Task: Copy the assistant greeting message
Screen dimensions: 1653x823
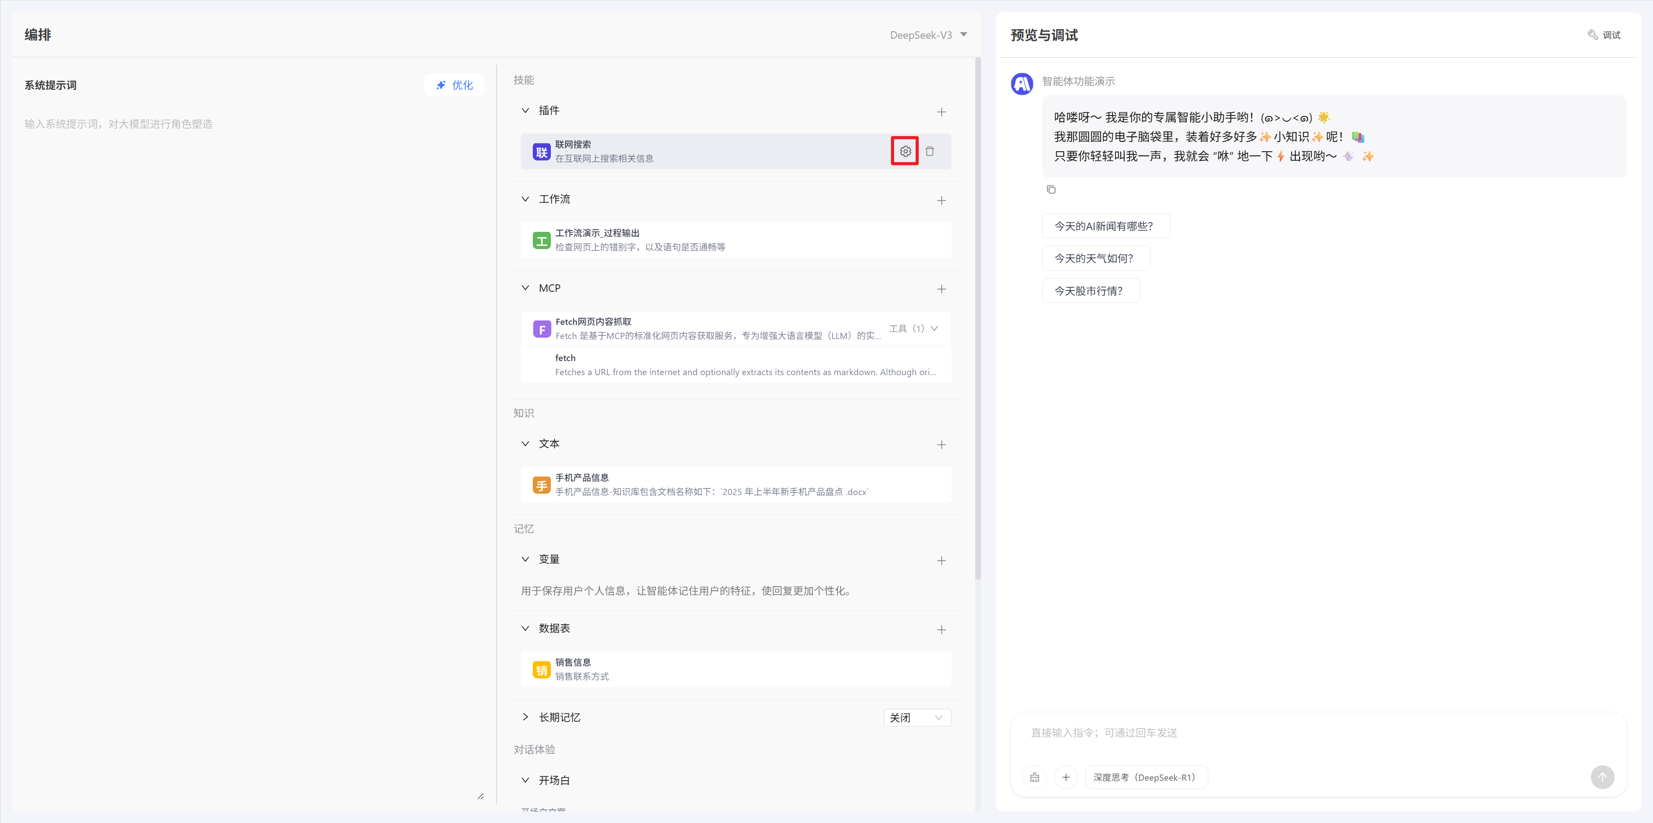Action: tap(1051, 190)
